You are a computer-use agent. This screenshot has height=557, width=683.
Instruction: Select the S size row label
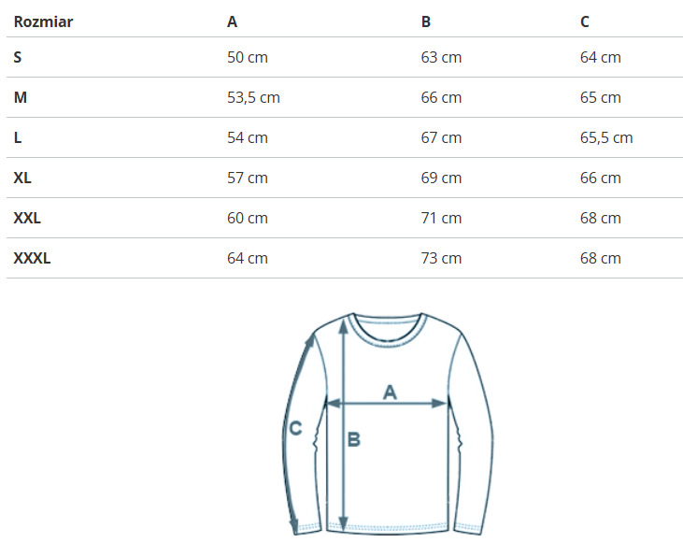tap(18, 57)
